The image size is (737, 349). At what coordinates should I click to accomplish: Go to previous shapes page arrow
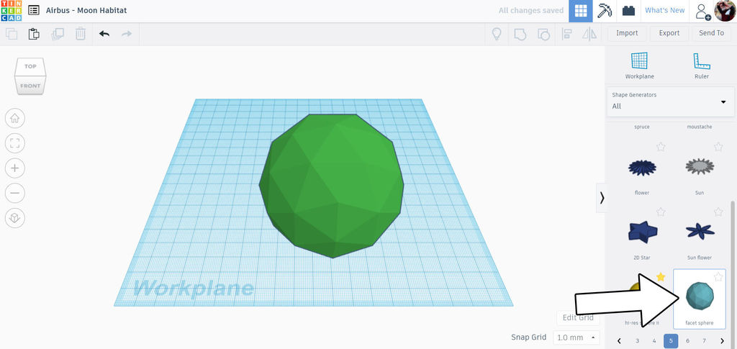pyautogui.click(x=620, y=340)
